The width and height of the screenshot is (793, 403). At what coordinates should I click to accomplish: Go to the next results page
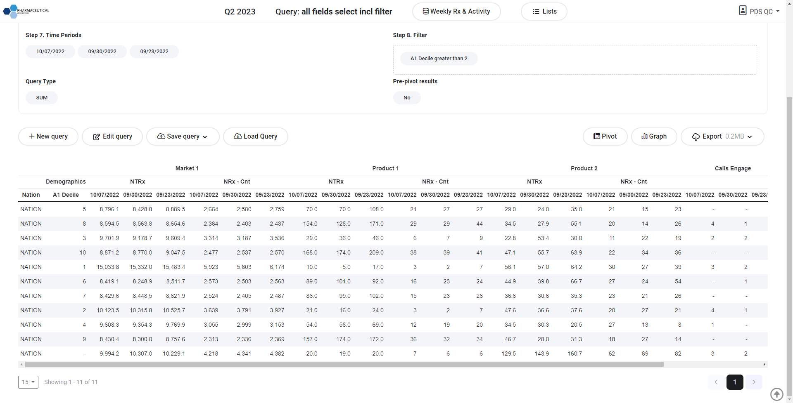pyautogui.click(x=753, y=382)
